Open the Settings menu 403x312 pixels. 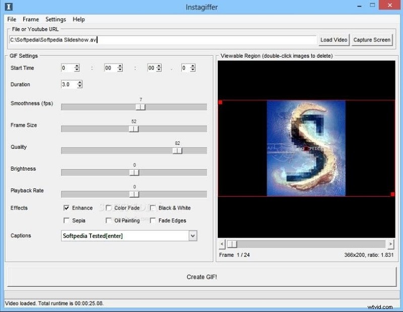click(x=55, y=19)
